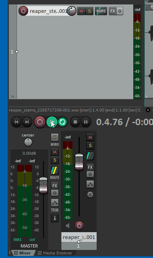Open track panel FX chain
The image size is (153, 258).
tap(113, 11)
